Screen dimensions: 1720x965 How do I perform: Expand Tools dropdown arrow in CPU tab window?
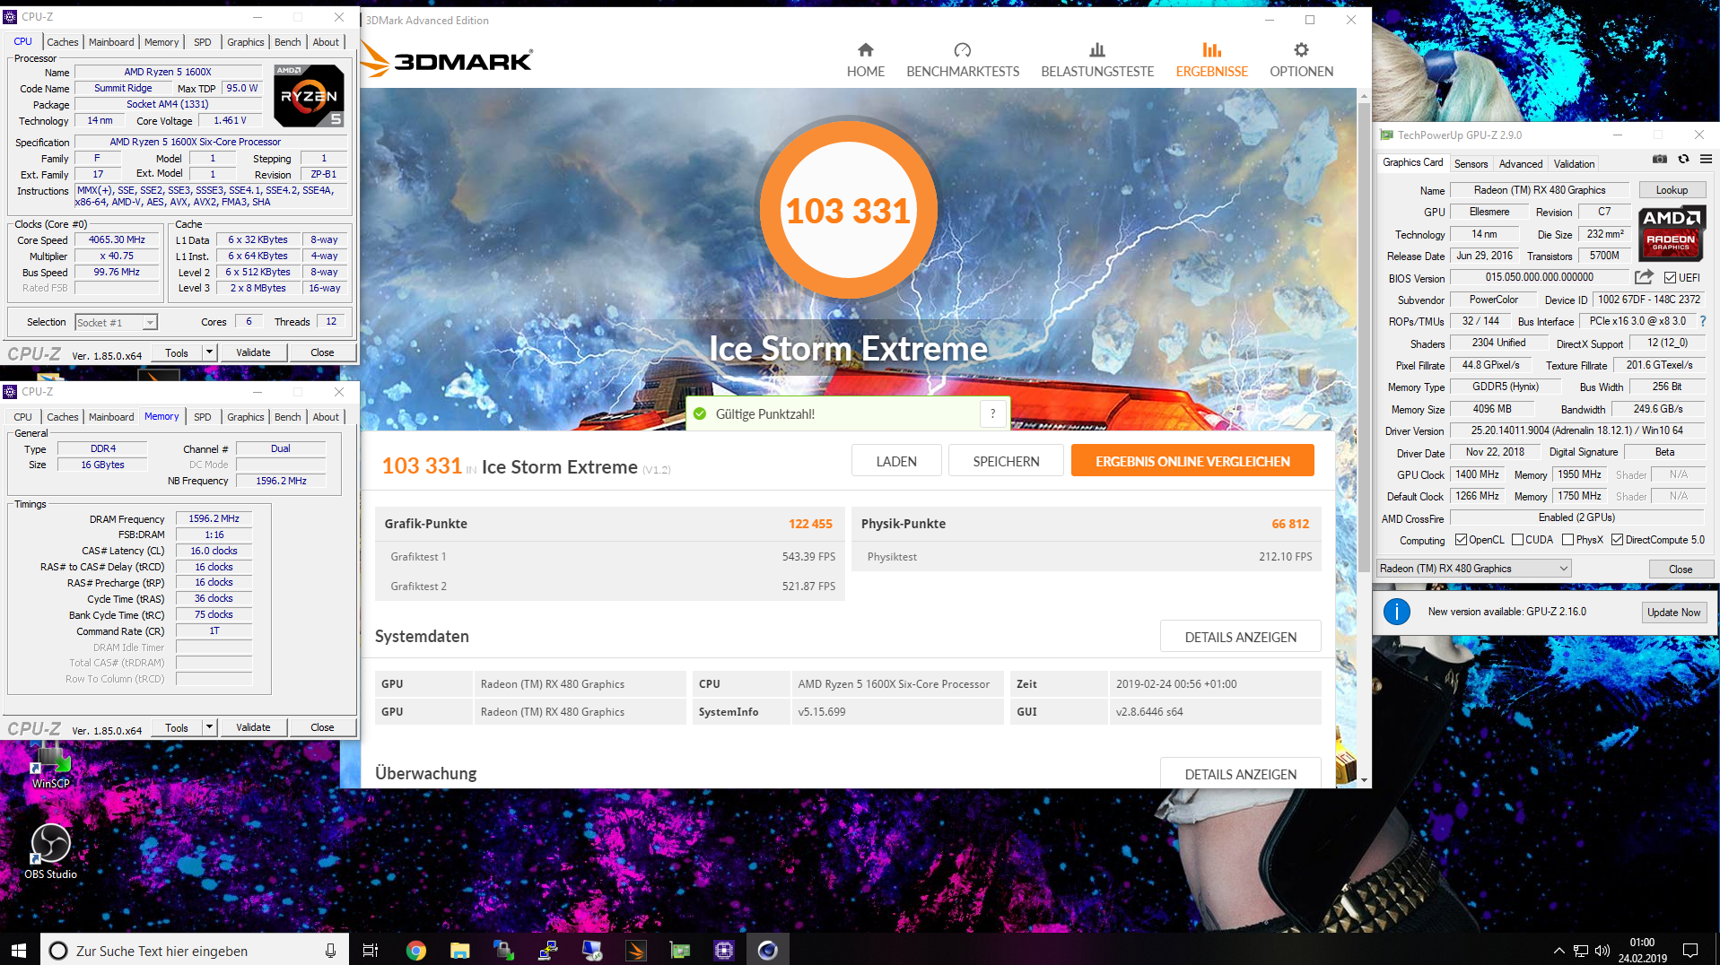click(209, 352)
